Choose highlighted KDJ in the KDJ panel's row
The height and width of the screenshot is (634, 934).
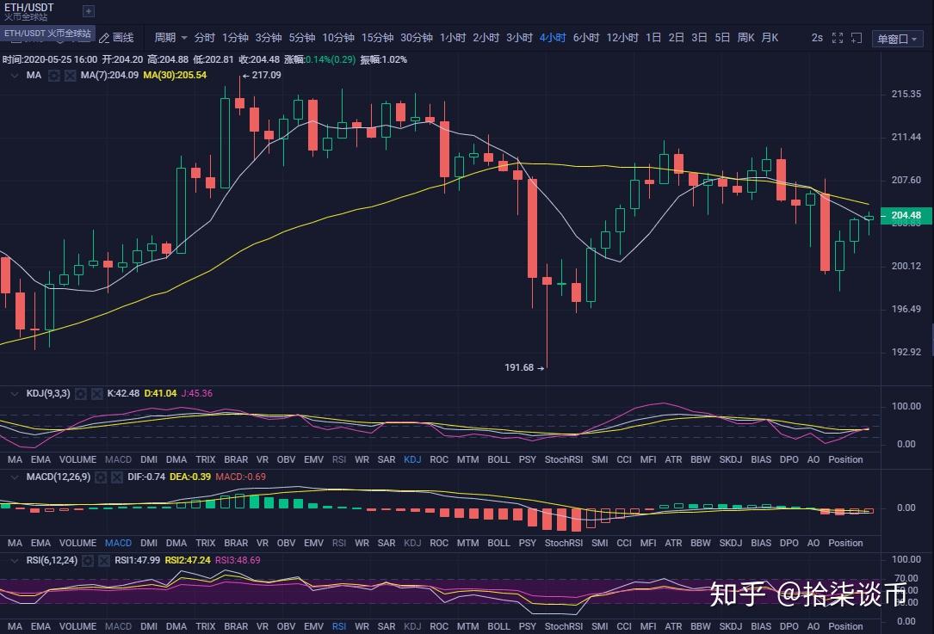click(412, 459)
